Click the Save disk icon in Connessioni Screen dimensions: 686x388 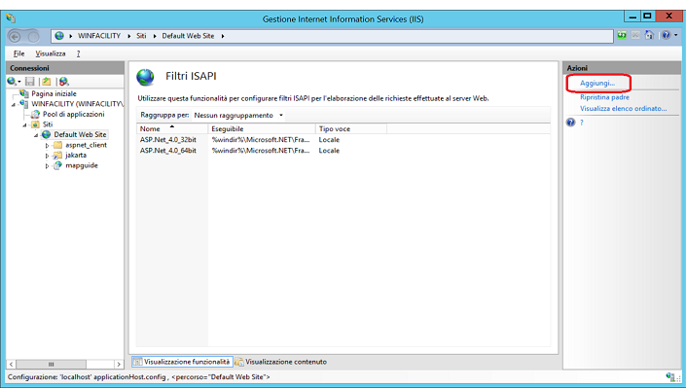30,82
